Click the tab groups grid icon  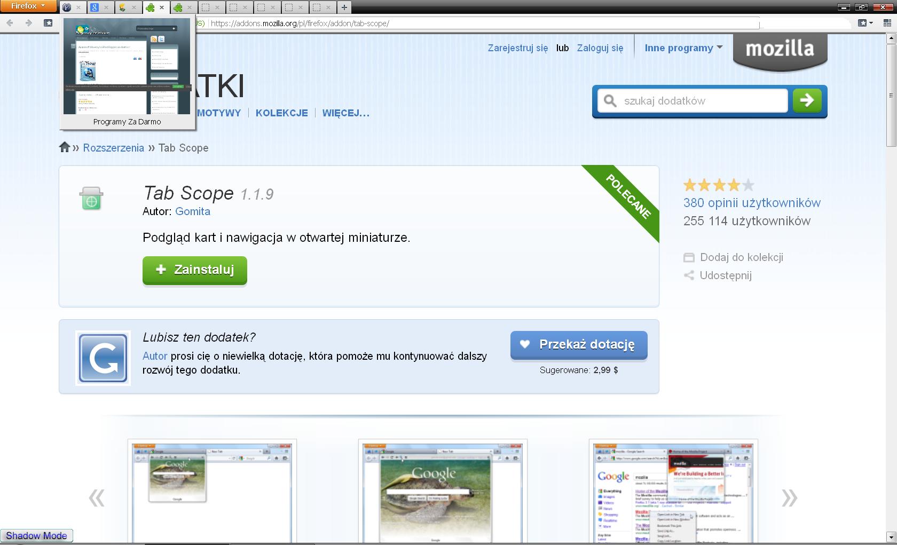(887, 23)
